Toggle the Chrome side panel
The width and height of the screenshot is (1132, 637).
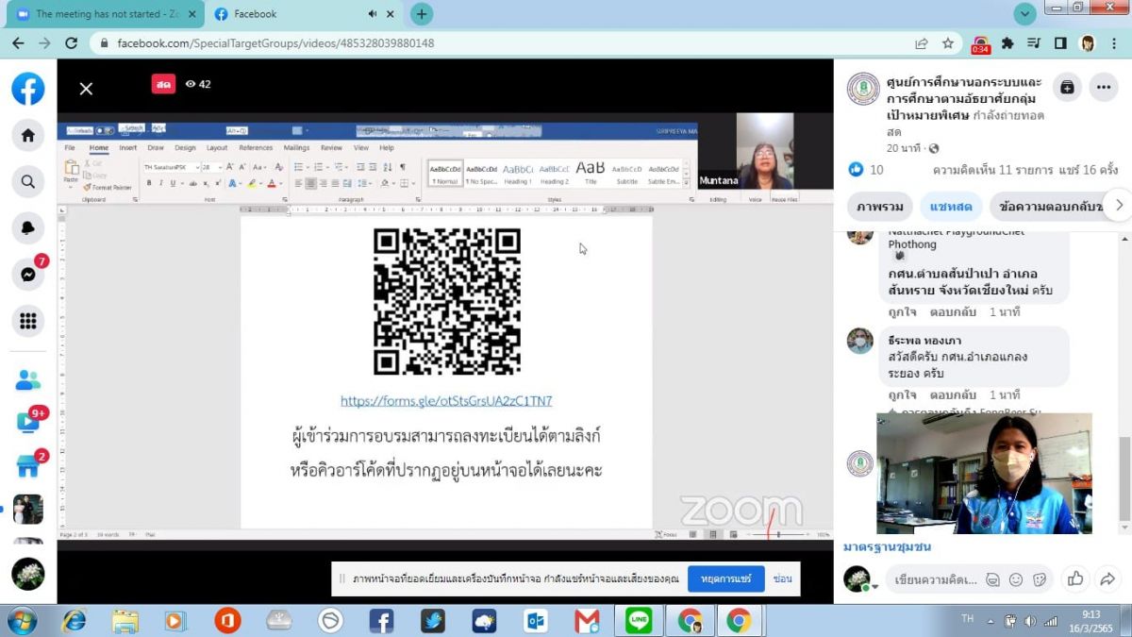coord(1060,43)
